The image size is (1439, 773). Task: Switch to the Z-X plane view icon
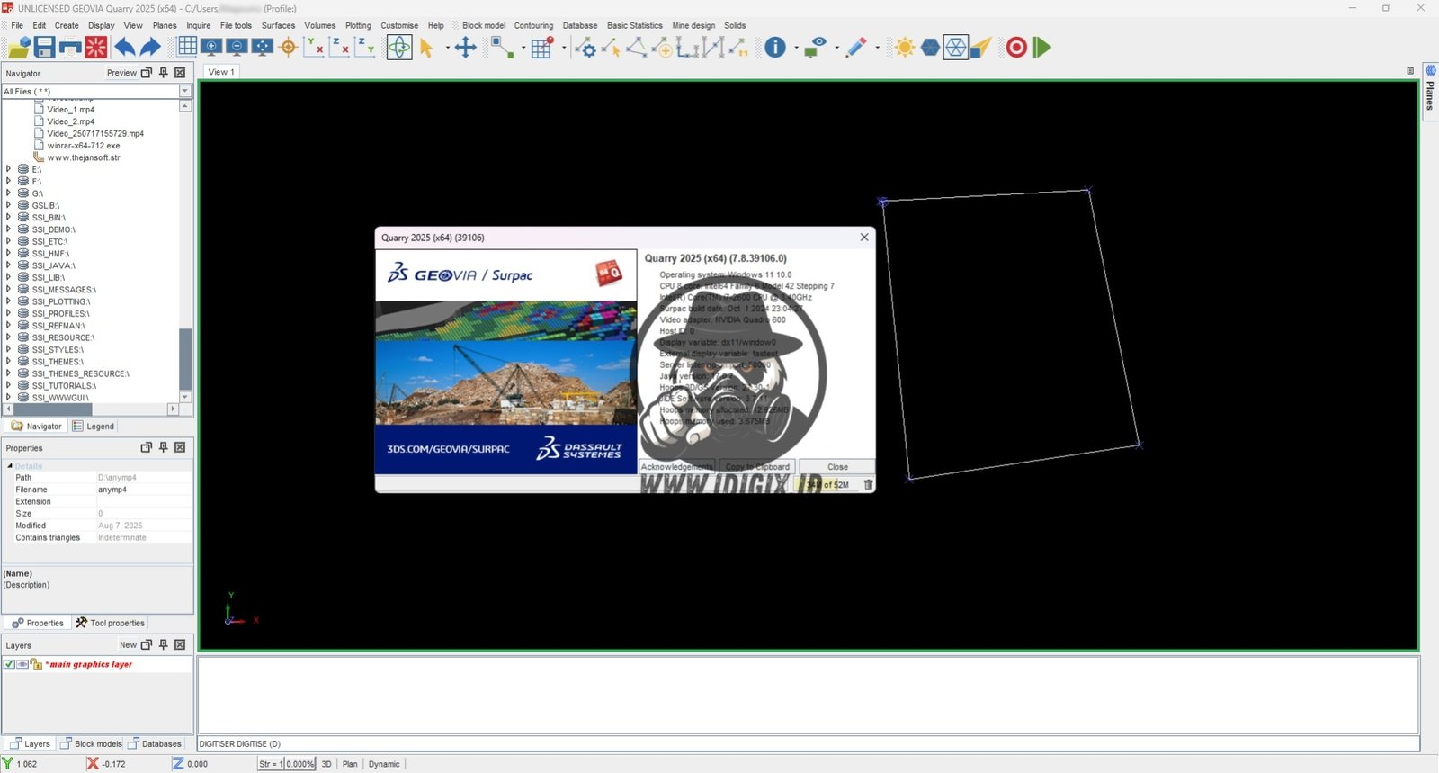pyautogui.click(x=339, y=47)
